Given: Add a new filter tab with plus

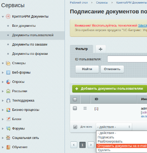Looking at the screenshot, I should pyautogui.click(x=101, y=49).
